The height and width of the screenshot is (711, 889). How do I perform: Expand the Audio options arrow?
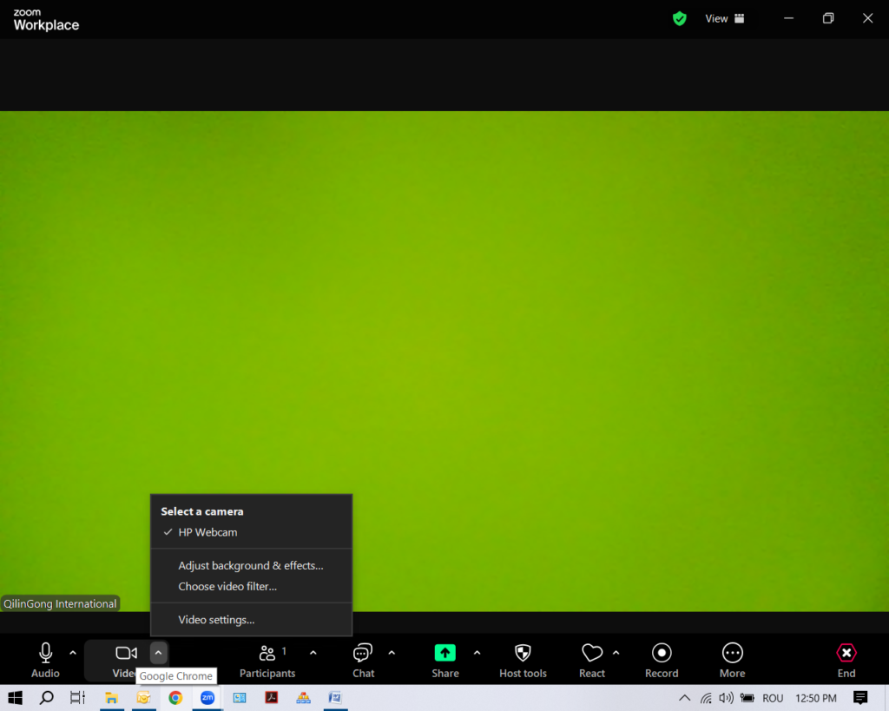point(73,653)
